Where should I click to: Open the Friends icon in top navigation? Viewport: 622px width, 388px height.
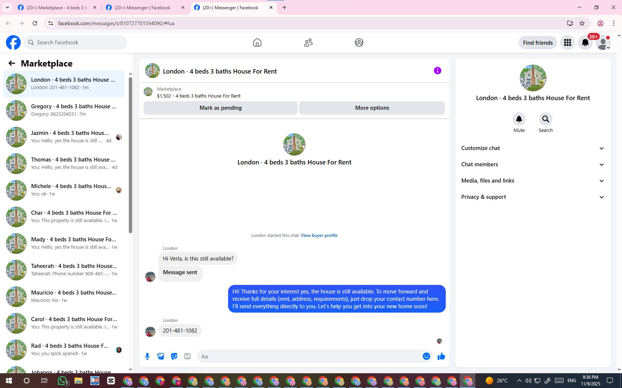click(308, 42)
